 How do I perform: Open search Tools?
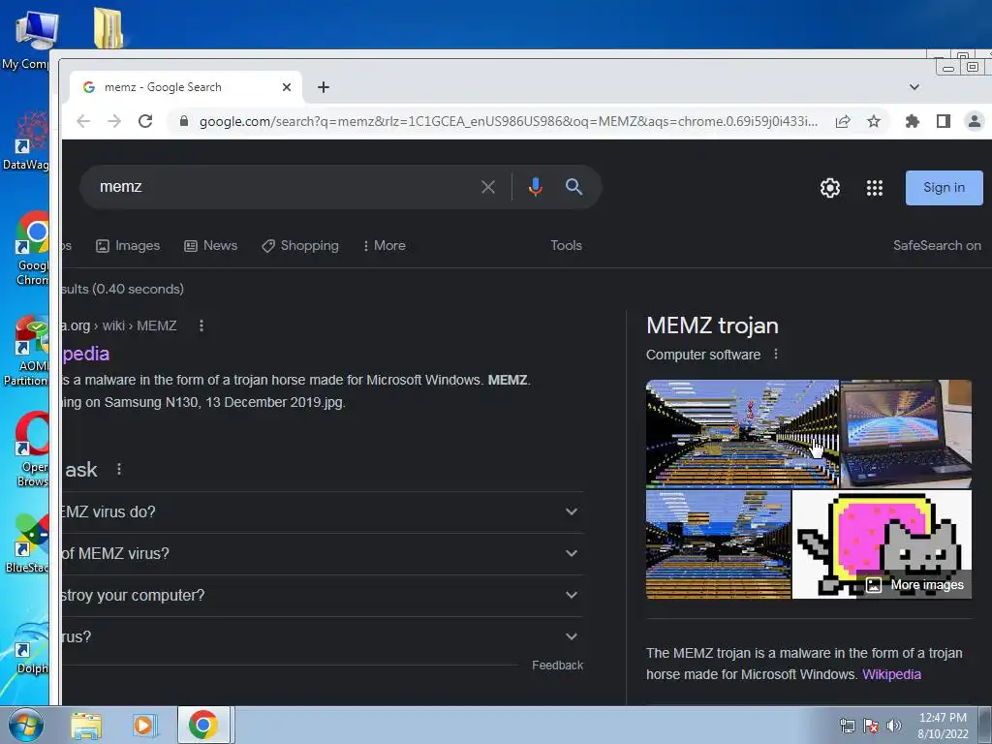(x=566, y=245)
